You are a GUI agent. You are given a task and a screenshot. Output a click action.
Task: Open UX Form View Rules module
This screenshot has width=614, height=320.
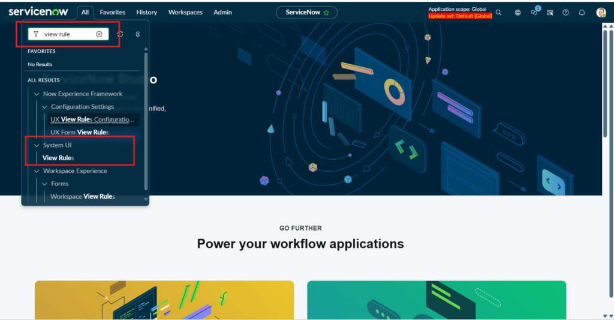click(79, 132)
